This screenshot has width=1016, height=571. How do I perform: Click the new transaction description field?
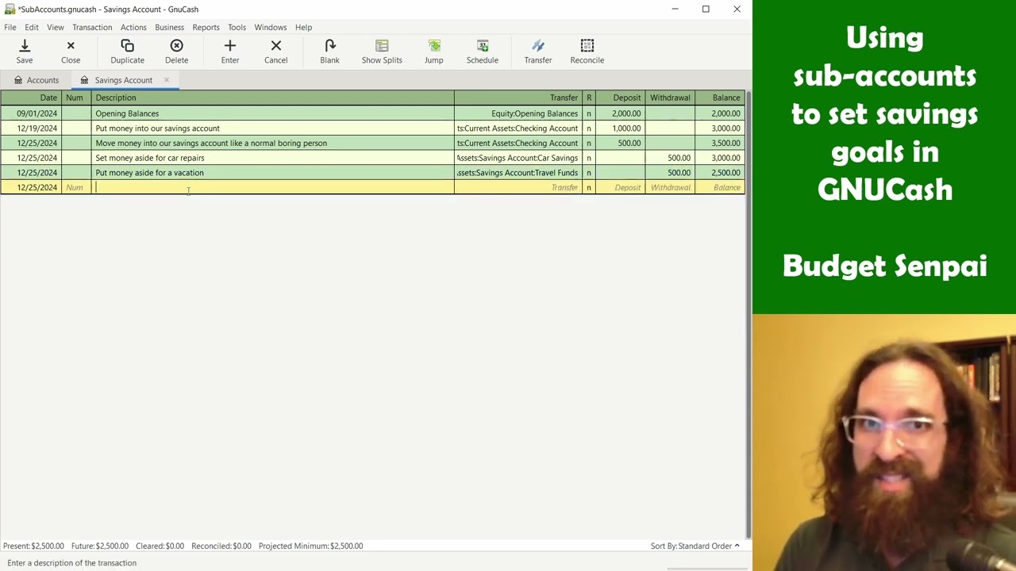[x=272, y=188]
